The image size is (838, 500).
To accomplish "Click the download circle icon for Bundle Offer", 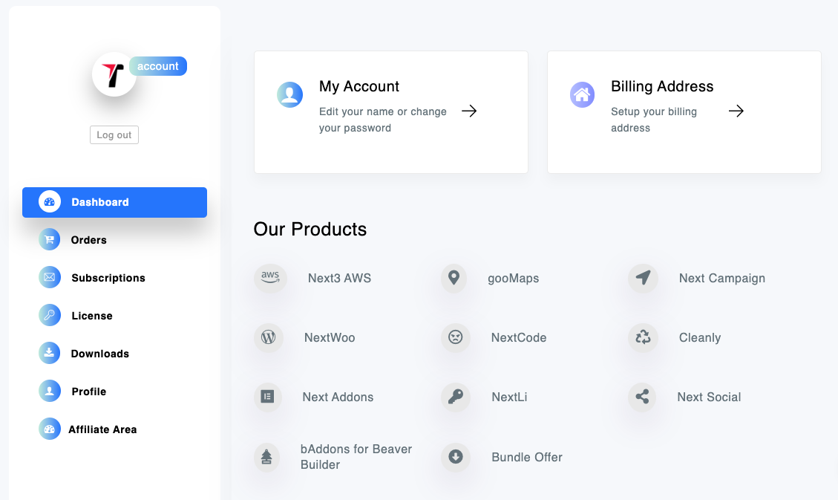I will coord(455,457).
